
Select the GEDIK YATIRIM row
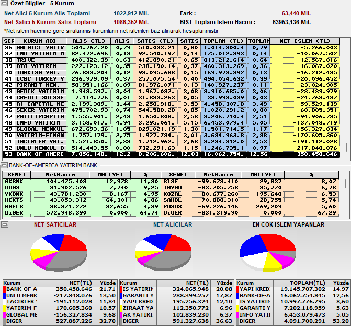(171, 92)
